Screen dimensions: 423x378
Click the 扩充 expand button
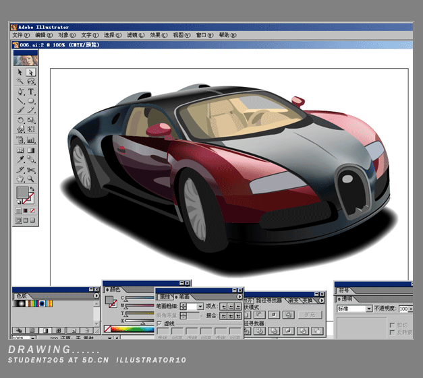coord(310,315)
